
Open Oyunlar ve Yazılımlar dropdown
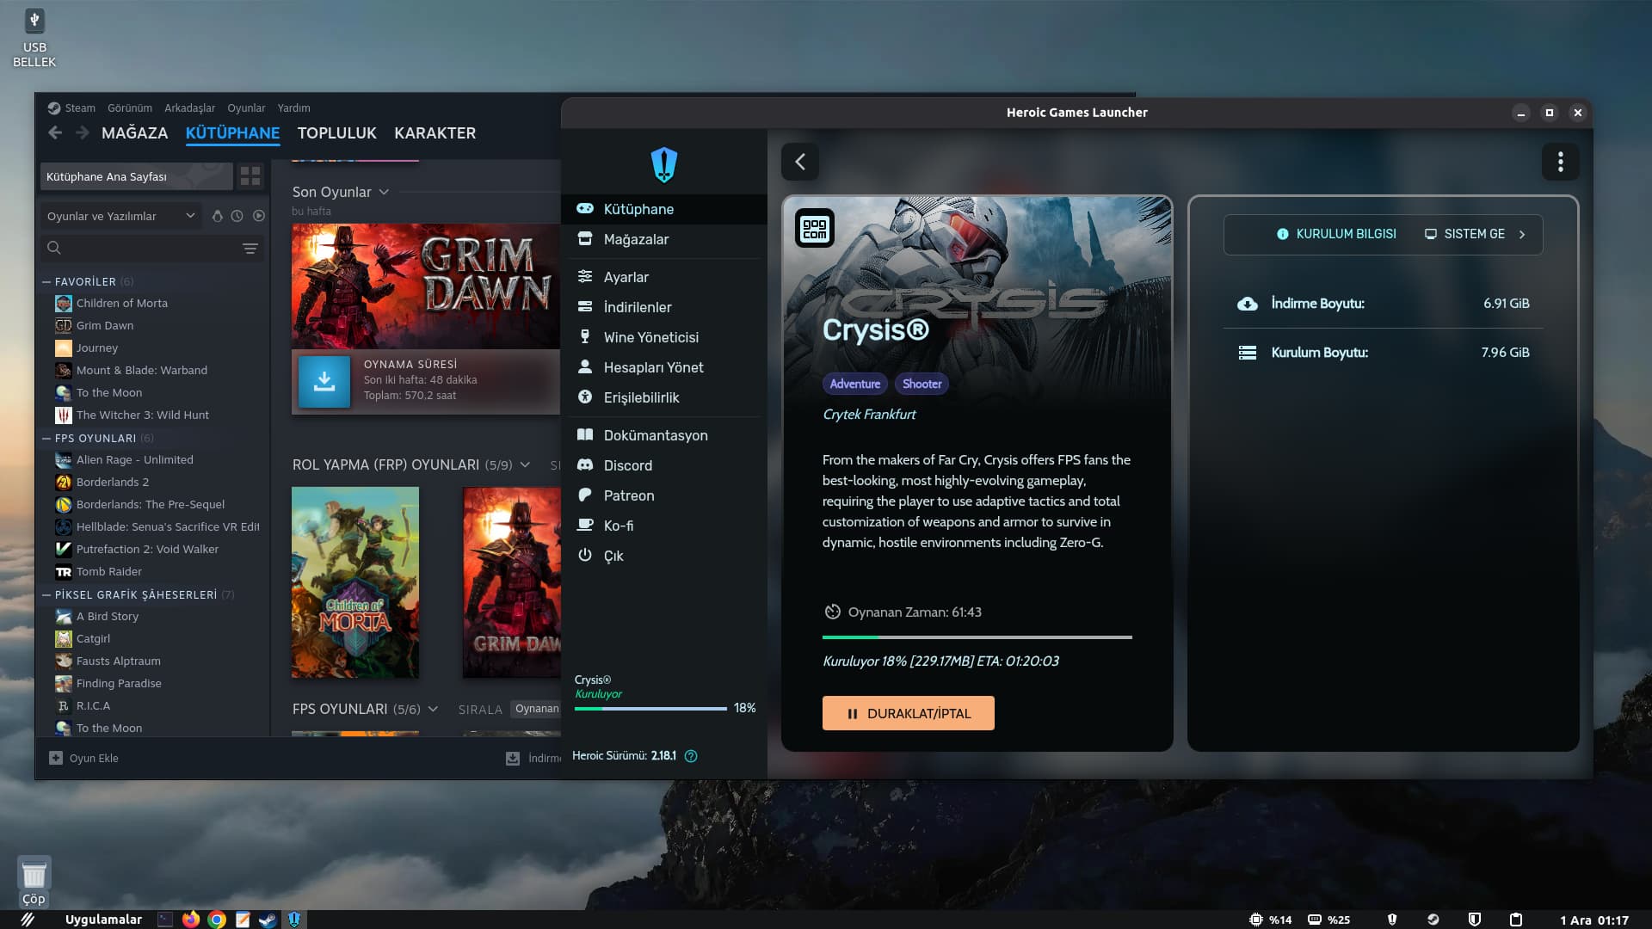[120, 216]
